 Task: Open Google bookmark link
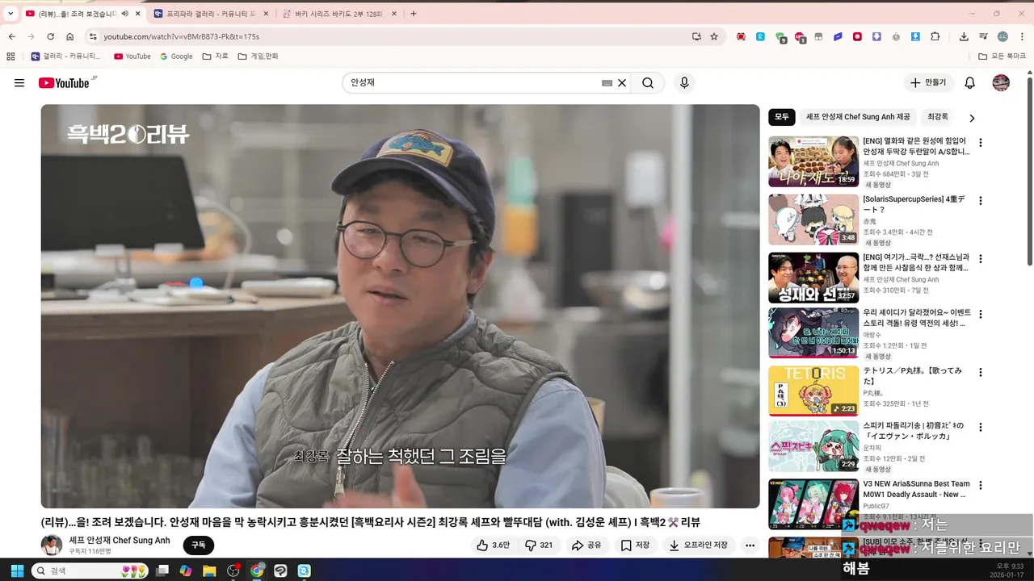click(176, 56)
